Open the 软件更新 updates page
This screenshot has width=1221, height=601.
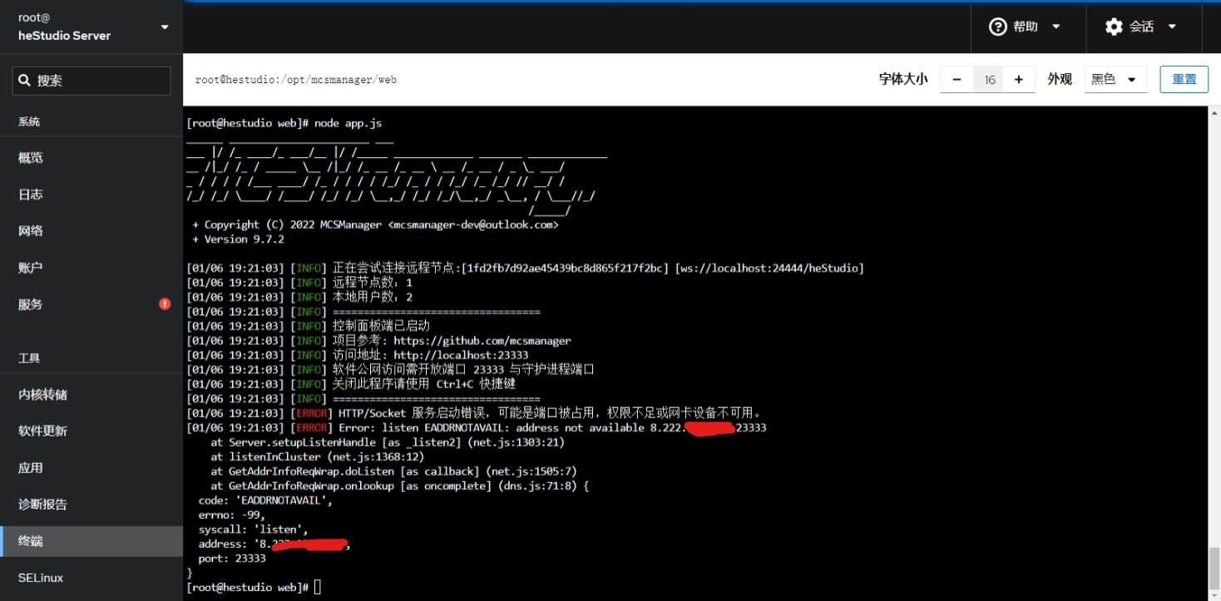[x=44, y=431]
